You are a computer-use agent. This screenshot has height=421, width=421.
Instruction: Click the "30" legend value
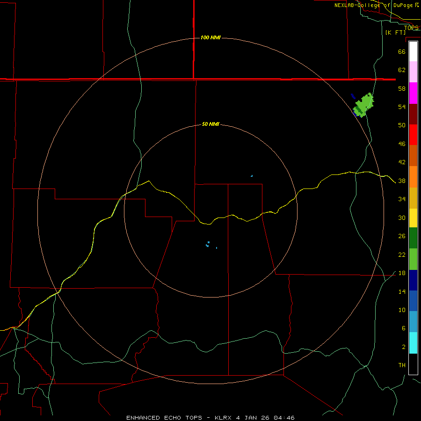[x=402, y=218]
